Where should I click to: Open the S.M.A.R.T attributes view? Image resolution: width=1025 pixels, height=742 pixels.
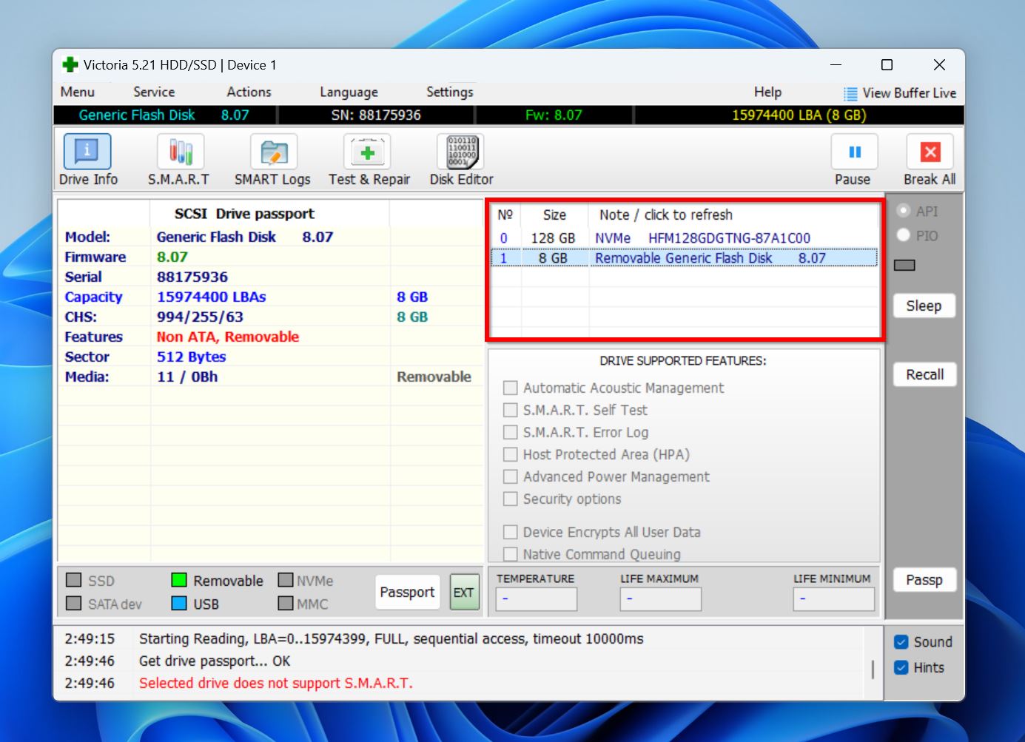coord(180,152)
